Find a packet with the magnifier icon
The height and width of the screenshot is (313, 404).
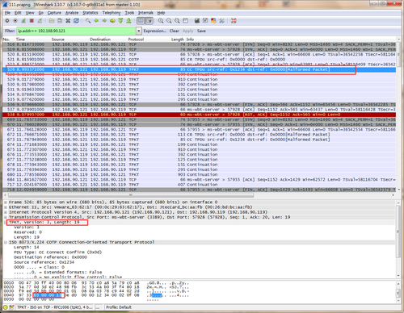click(88, 21)
